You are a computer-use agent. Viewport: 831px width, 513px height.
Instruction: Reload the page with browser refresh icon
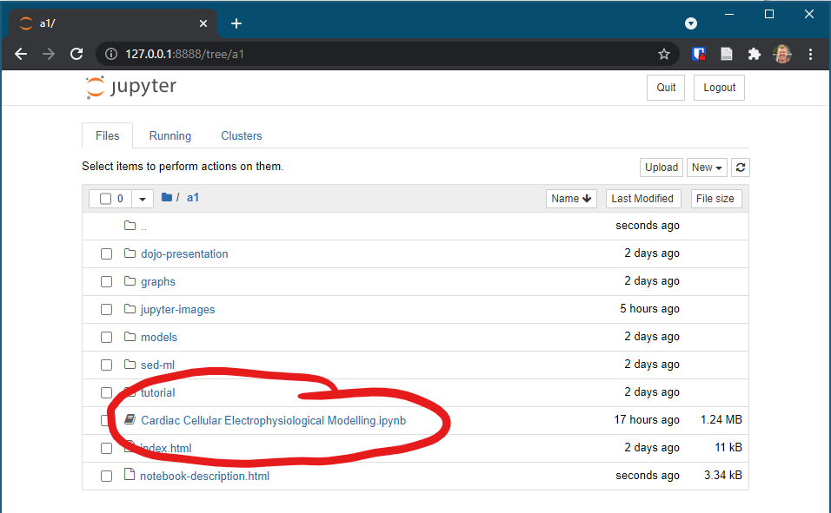[76, 54]
